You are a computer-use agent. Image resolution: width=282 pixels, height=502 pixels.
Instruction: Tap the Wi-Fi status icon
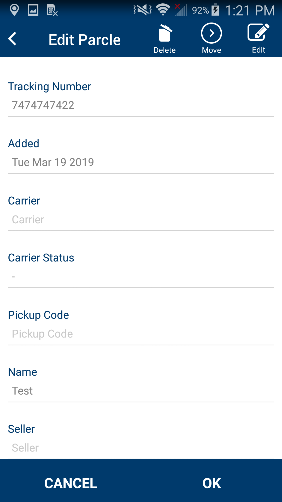coord(163,10)
